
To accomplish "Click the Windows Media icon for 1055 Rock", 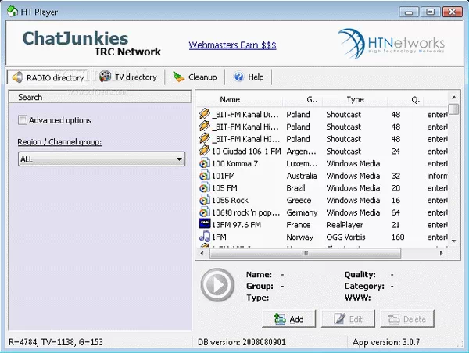I will [x=205, y=200].
